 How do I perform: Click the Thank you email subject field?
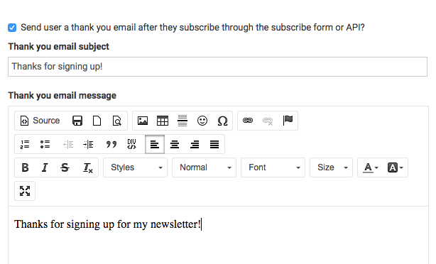(217, 67)
